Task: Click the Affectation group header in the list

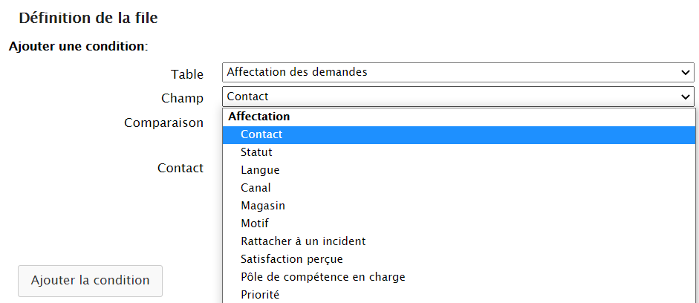Action: click(x=259, y=117)
